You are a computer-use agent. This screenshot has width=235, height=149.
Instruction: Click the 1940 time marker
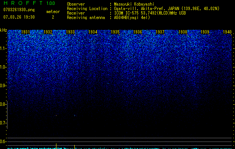(228, 32)
